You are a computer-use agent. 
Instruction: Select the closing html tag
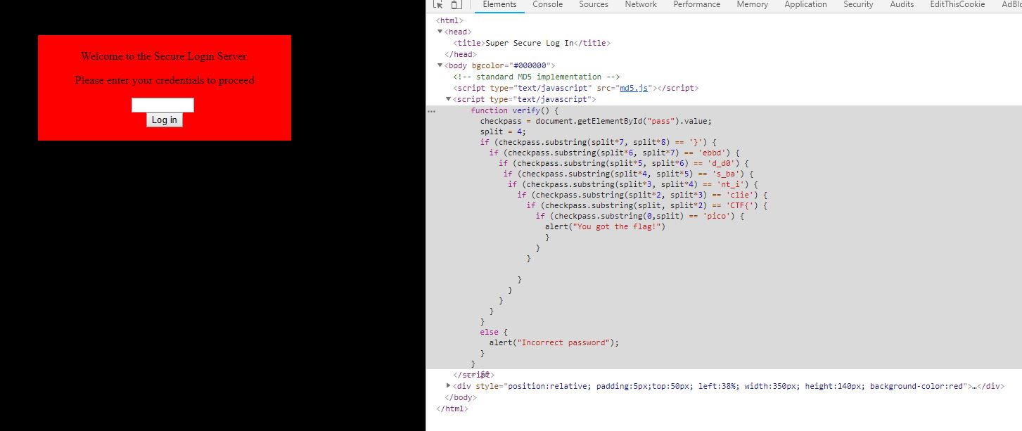point(452,409)
